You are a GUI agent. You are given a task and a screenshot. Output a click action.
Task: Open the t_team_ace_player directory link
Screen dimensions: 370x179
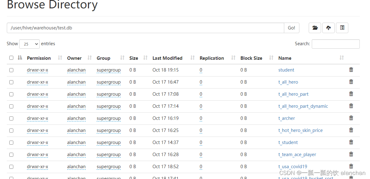[297, 155]
